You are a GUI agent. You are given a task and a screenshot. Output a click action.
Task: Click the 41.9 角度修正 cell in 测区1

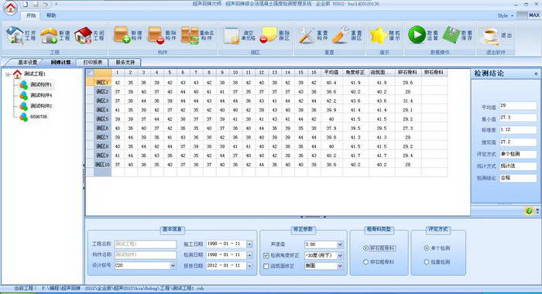pos(355,83)
